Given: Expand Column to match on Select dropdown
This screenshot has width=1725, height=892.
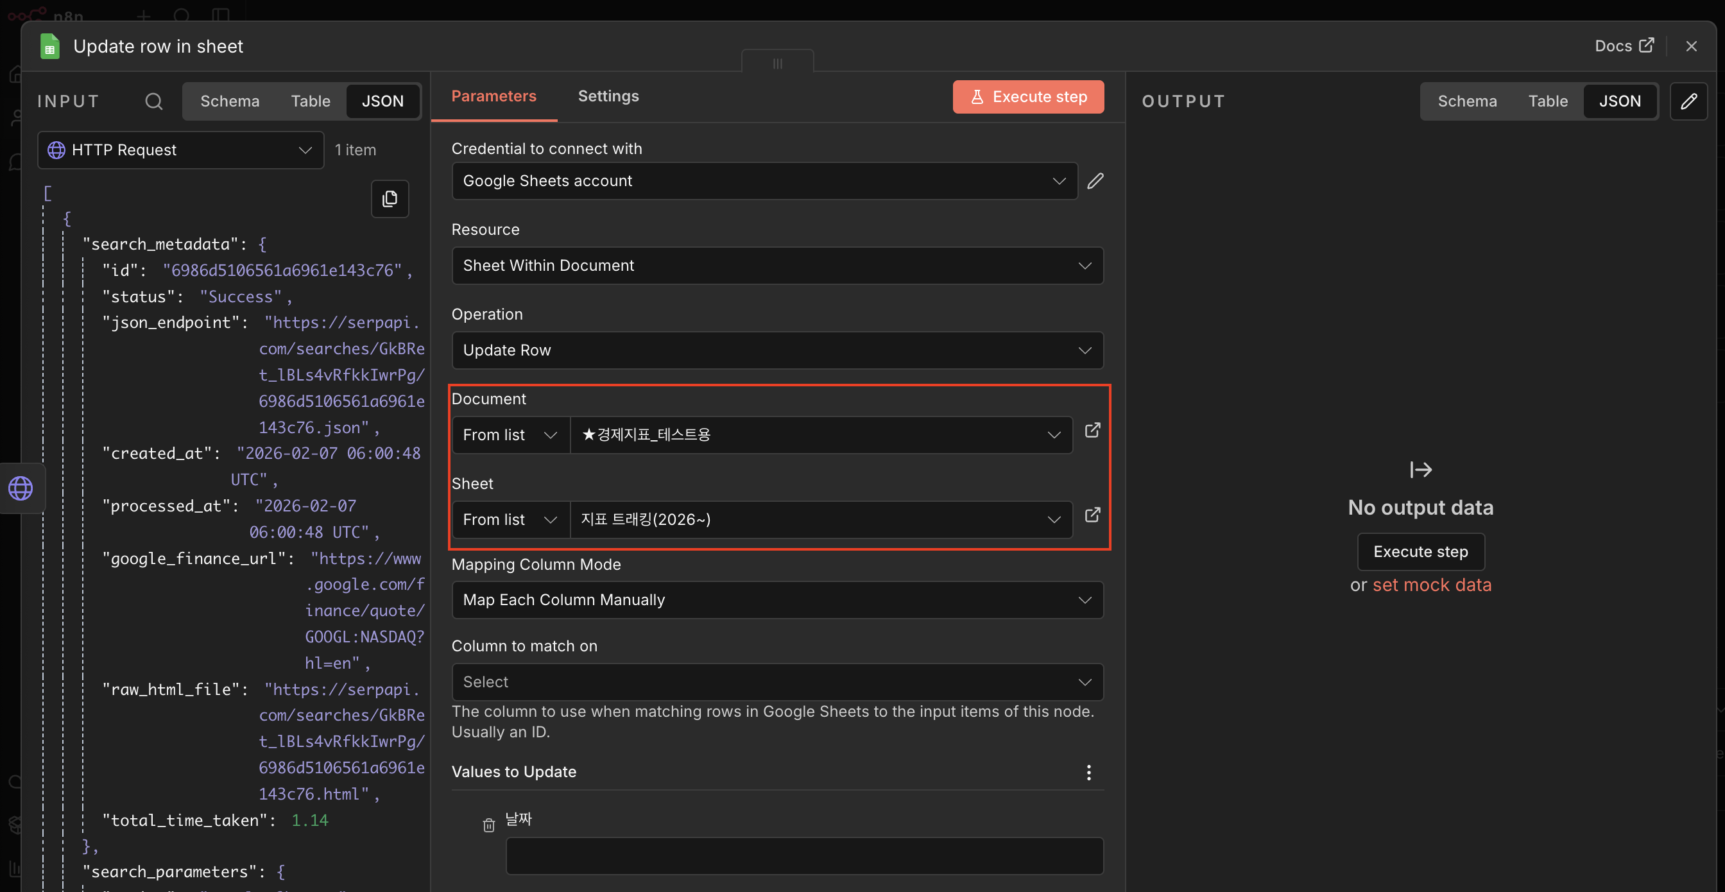Looking at the screenshot, I should [777, 682].
